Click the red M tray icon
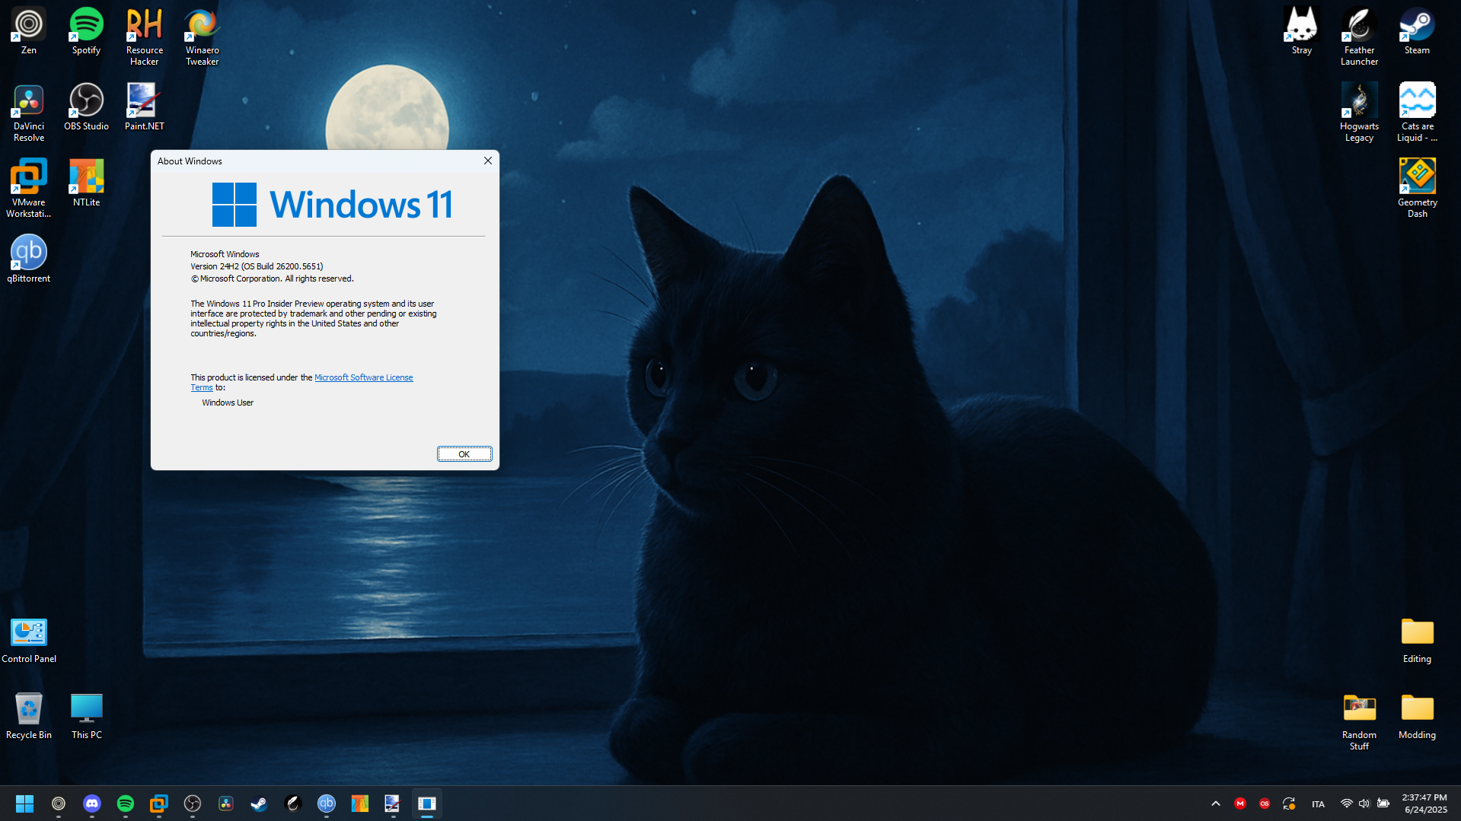1461x821 pixels. click(x=1240, y=803)
